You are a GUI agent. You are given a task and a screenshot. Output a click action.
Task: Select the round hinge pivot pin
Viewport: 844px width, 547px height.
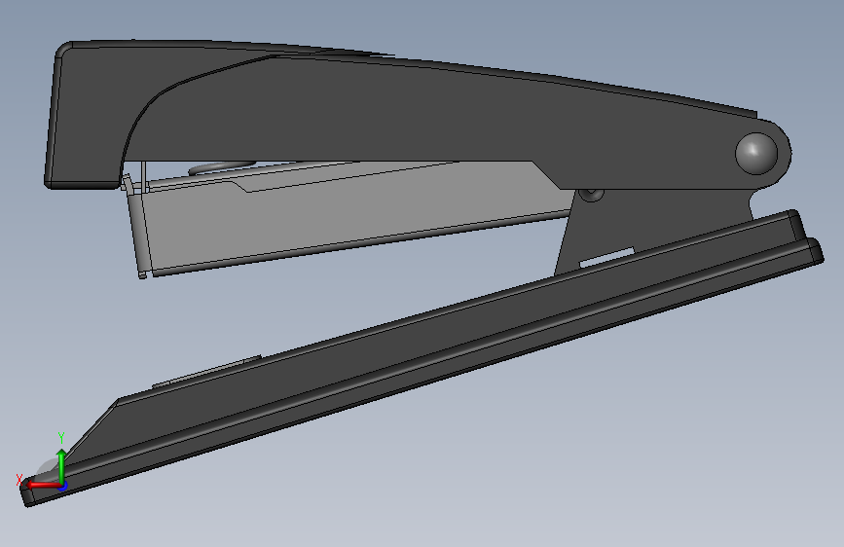coord(756,154)
